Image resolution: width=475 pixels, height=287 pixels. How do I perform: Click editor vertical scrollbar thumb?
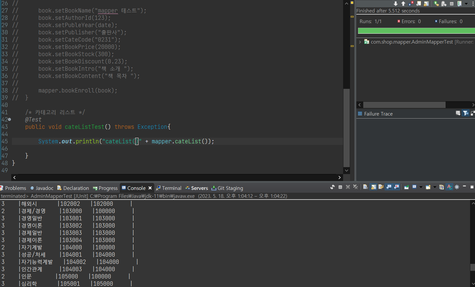346,128
